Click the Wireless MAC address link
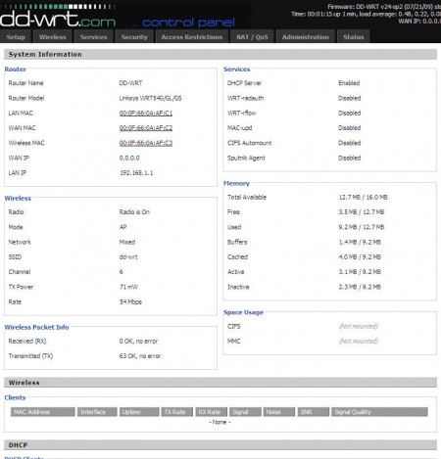This screenshot has width=441, height=459. point(146,143)
